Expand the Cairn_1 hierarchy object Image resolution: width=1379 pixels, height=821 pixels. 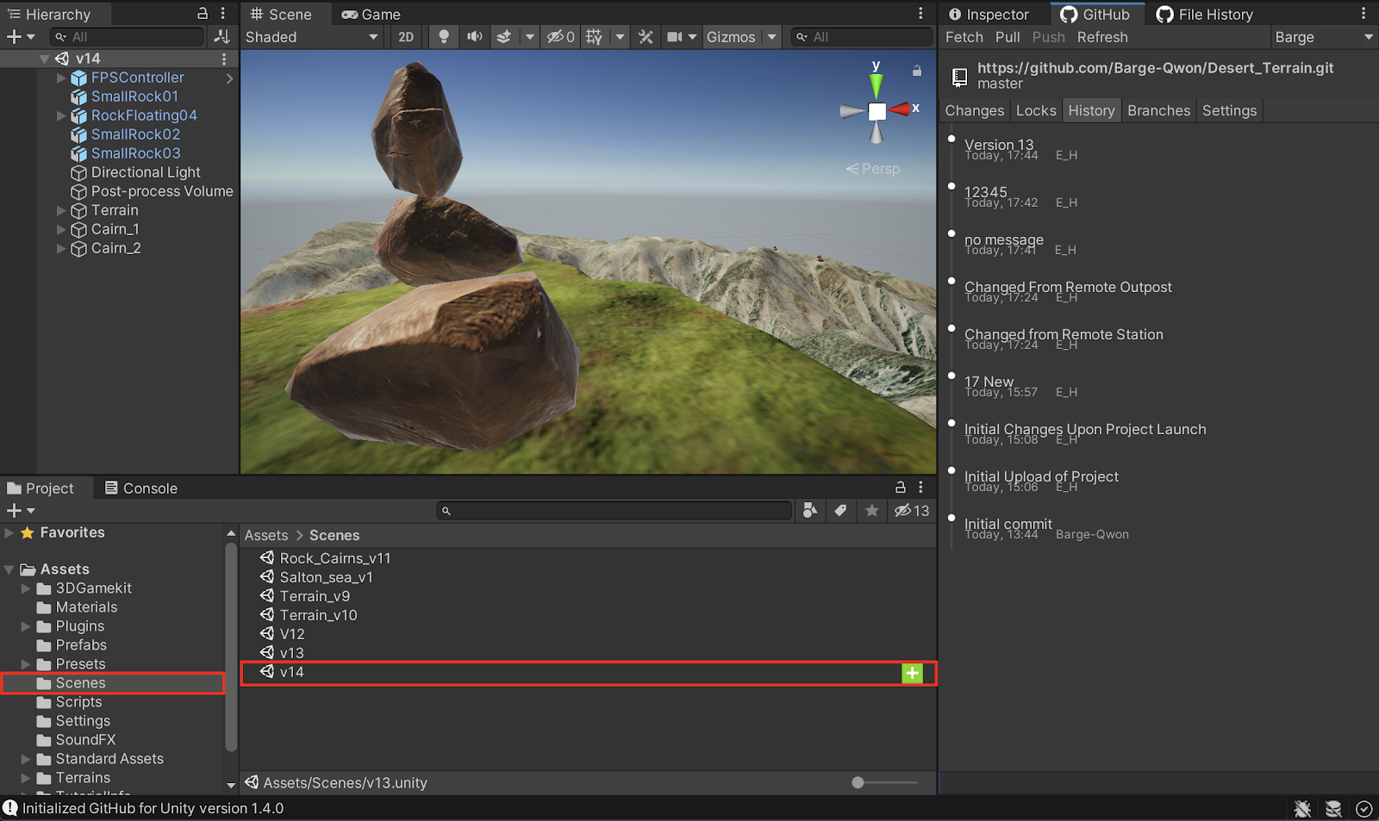[x=61, y=230]
